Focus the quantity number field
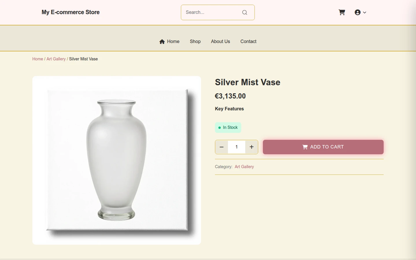 (x=237, y=147)
